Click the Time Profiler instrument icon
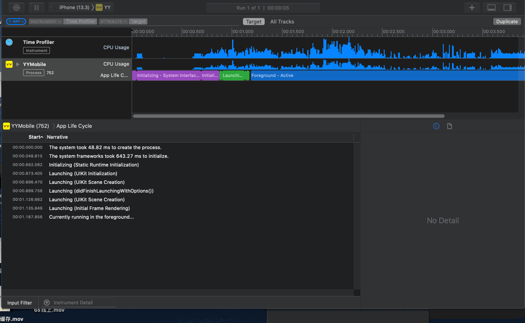Viewport: 525px width, 323px height. pos(9,42)
